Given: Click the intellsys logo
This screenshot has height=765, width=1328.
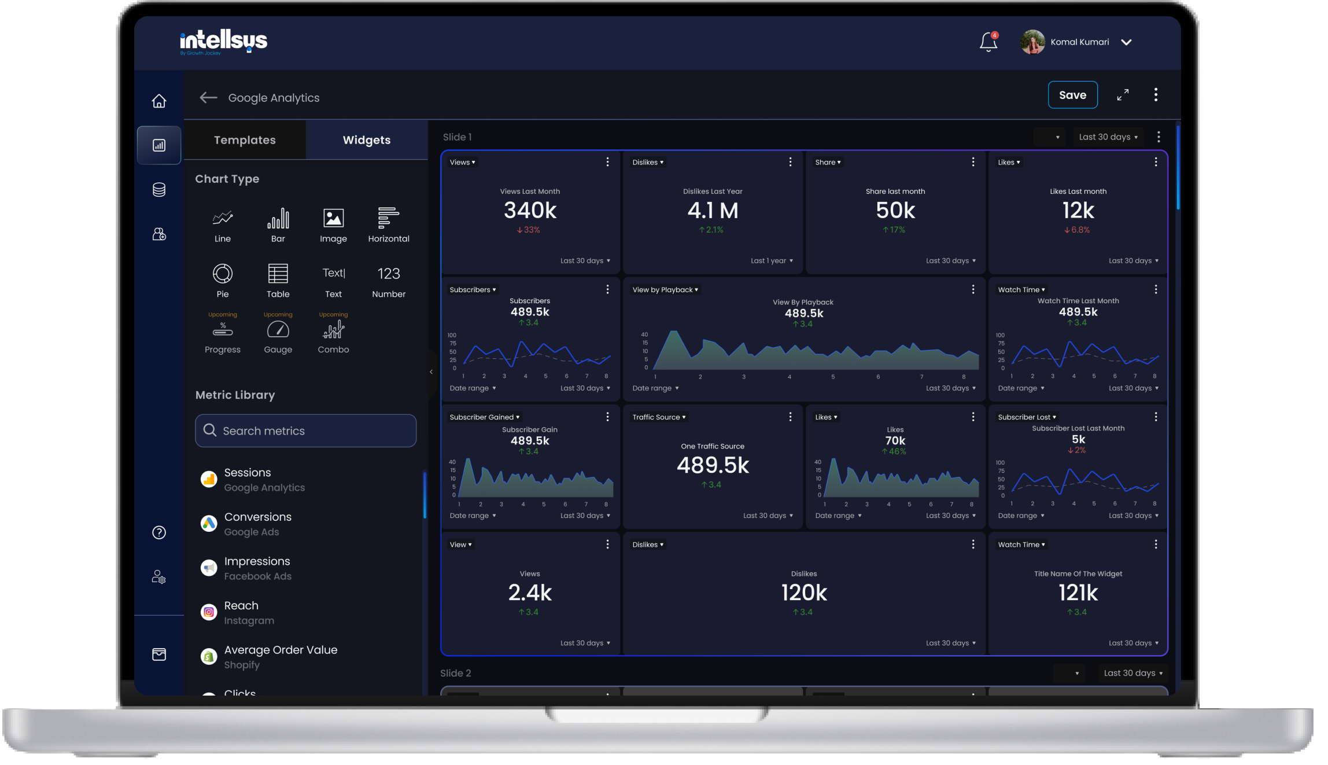Looking at the screenshot, I should [x=223, y=42].
